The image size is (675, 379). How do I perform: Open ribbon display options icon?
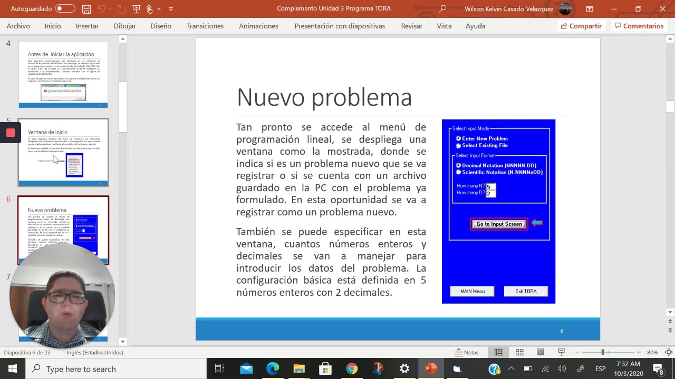point(590,9)
